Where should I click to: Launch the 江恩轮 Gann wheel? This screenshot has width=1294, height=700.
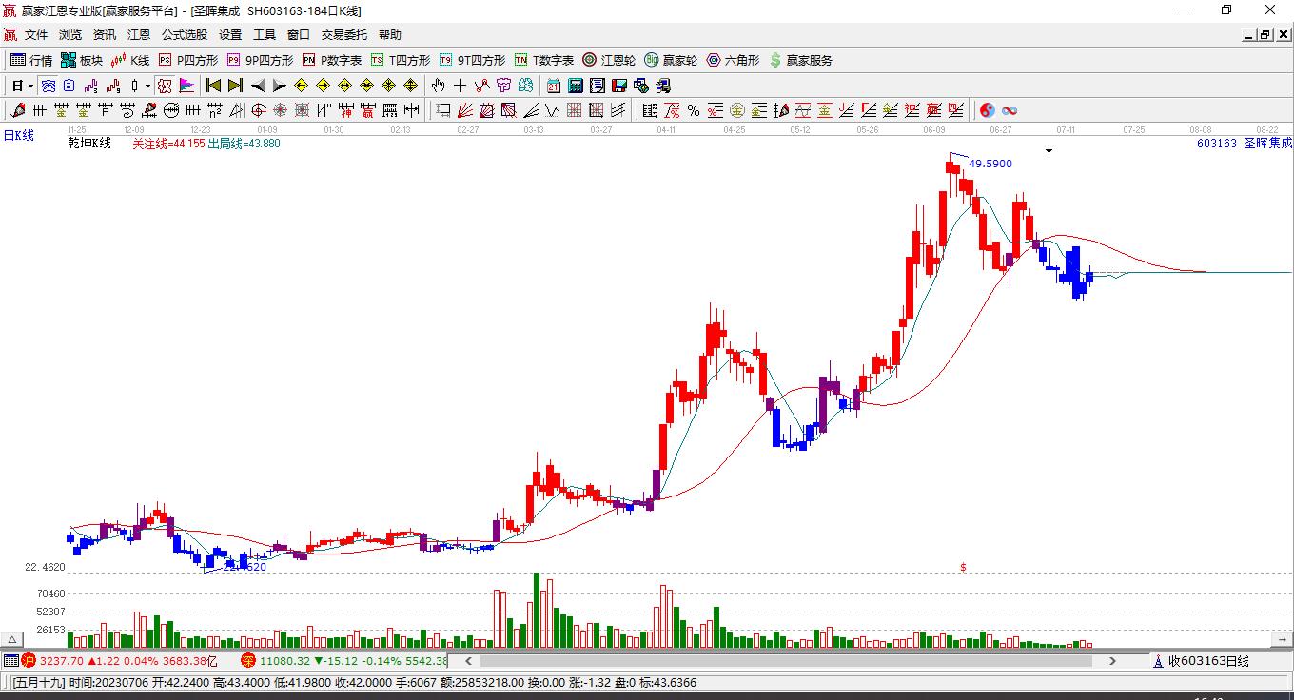click(x=609, y=60)
